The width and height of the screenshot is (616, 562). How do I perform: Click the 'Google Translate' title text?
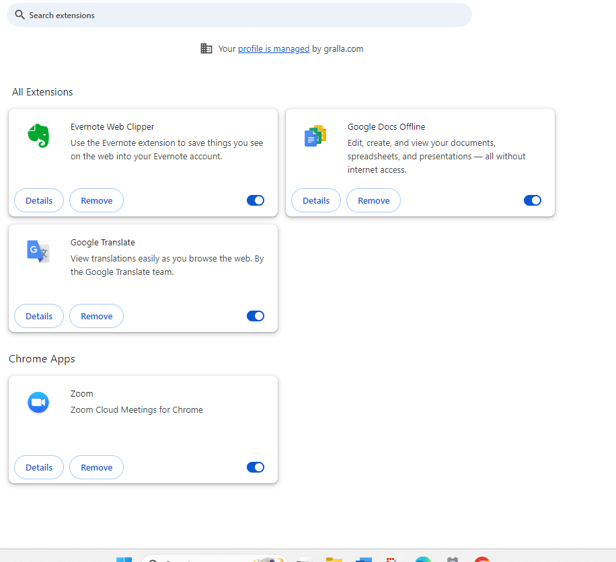[x=102, y=242]
